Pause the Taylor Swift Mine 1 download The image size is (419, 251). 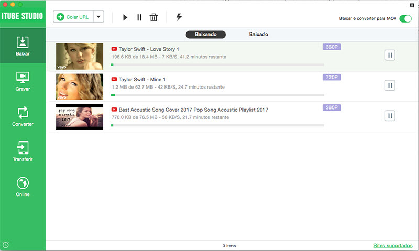[x=390, y=85]
